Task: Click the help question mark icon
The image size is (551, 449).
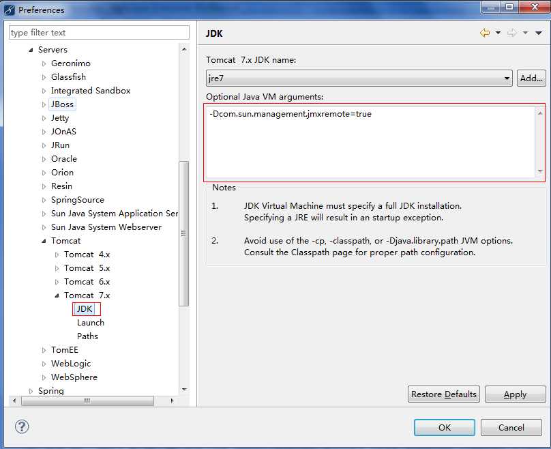Action: [x=22, y=427]
